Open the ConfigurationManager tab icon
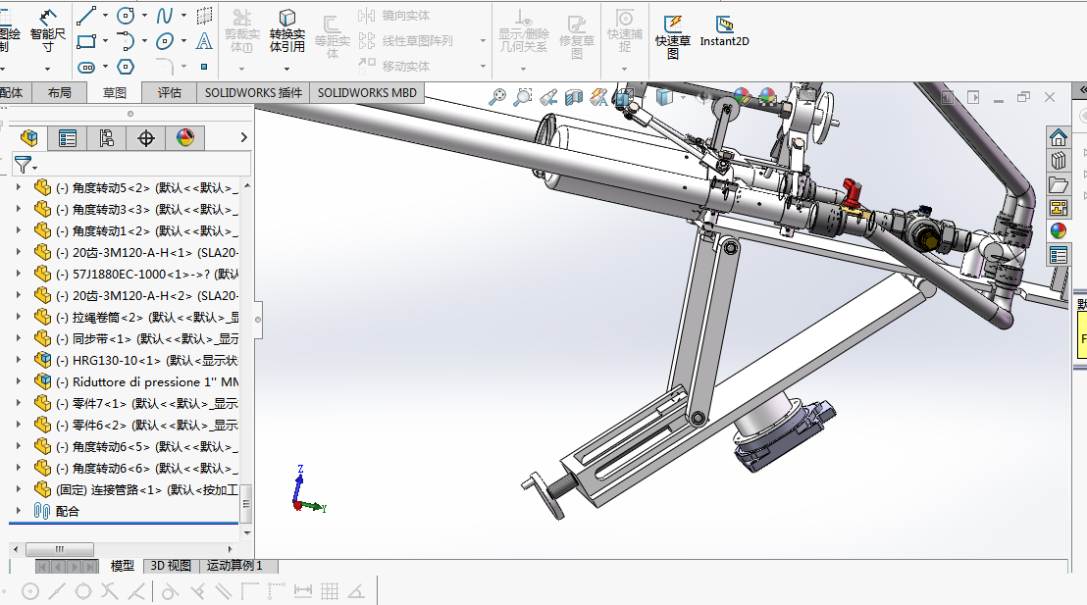Viewport: 1087px width, 605px height. click(x=106, y=138)
